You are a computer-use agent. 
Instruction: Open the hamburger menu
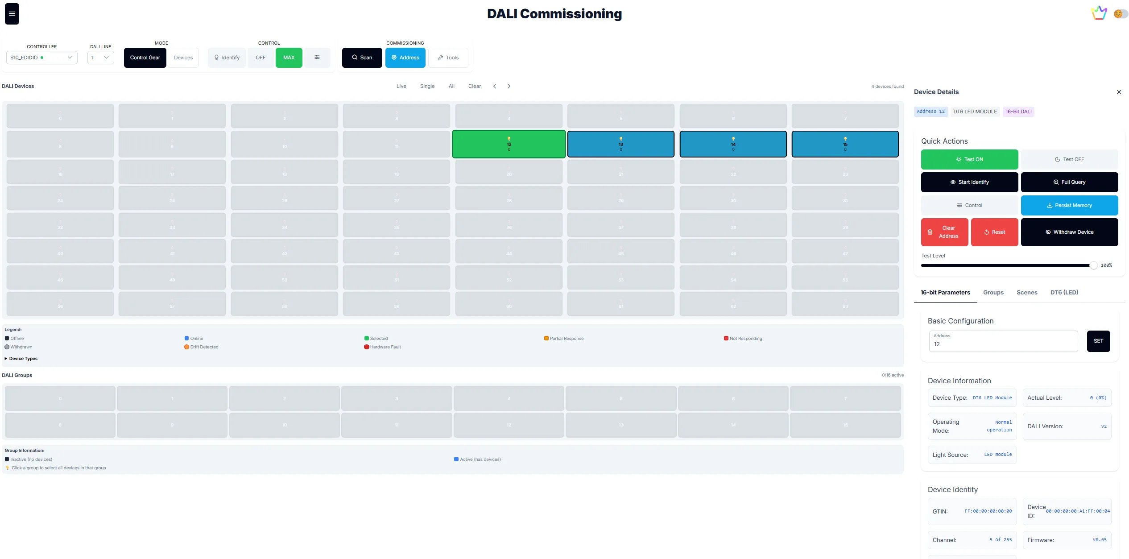(x=12, y=14)
